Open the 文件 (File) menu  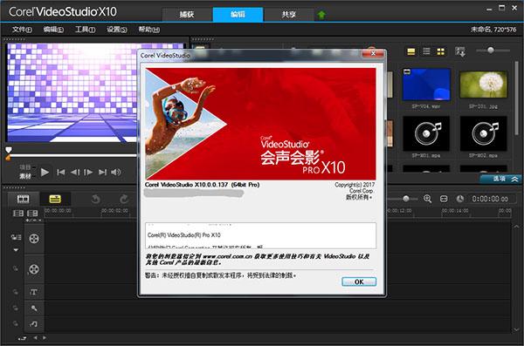(22, 30)
